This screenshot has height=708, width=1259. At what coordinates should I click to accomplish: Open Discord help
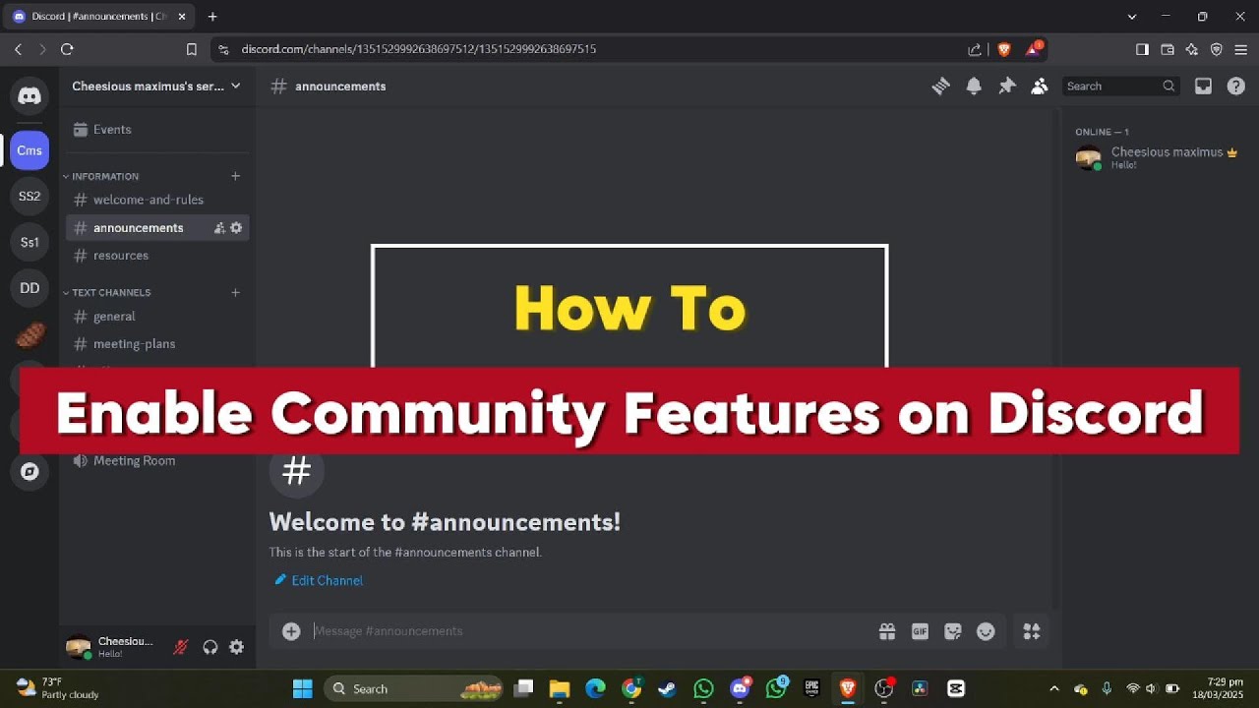(1236, 87)
